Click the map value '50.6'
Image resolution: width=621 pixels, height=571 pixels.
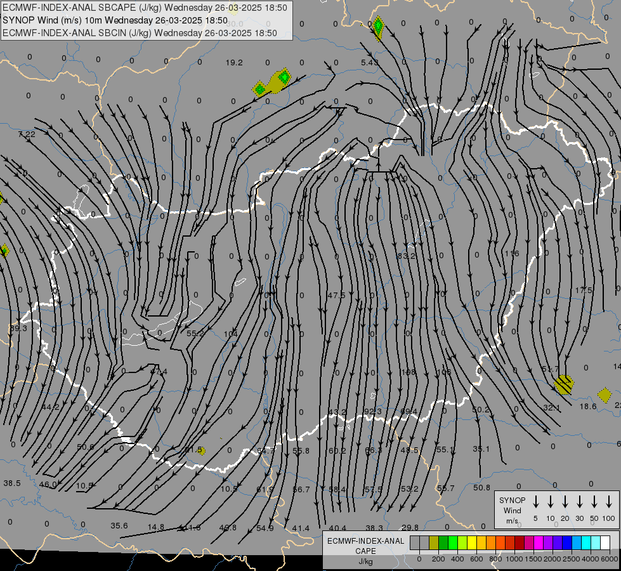[86, 447]
